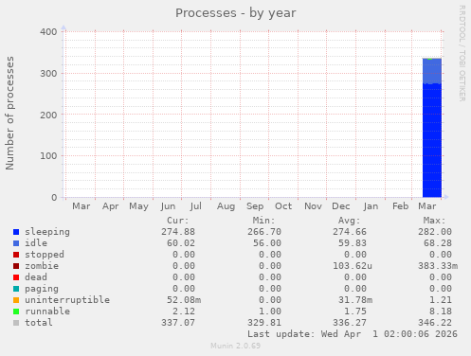Click the sleeping legend blue swatch

[16, 232]
